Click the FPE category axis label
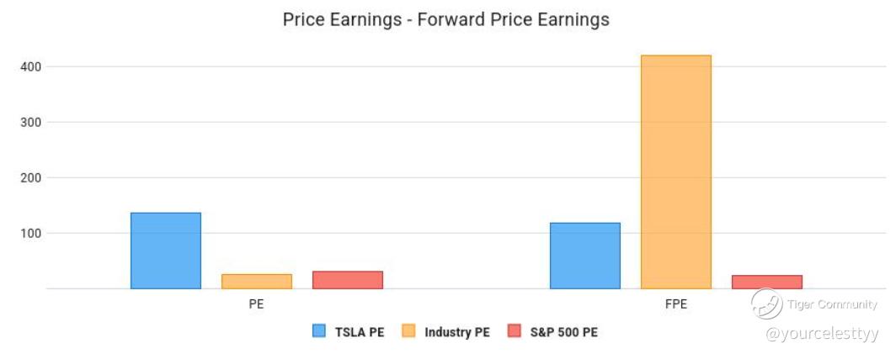896x354 pixels. pyautogui.click(x=676, y=304)
